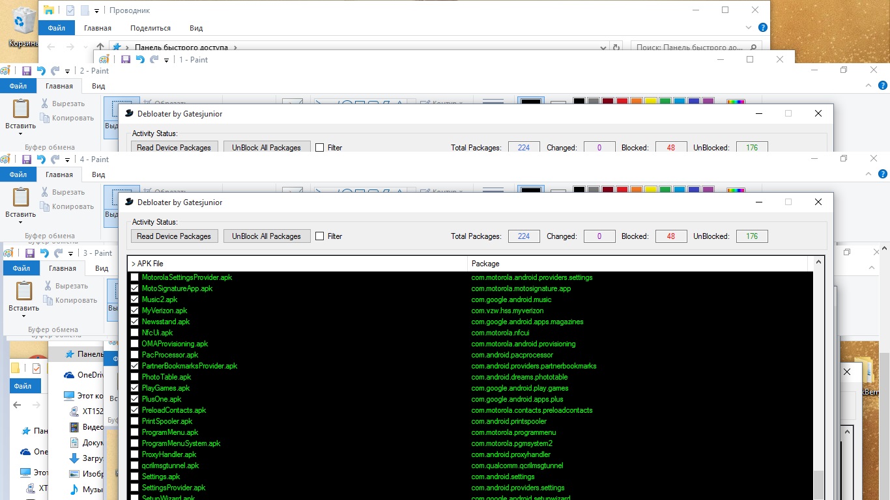
Task: Open address history dropdown in Проводник address bar
Action: click(604, 48)
